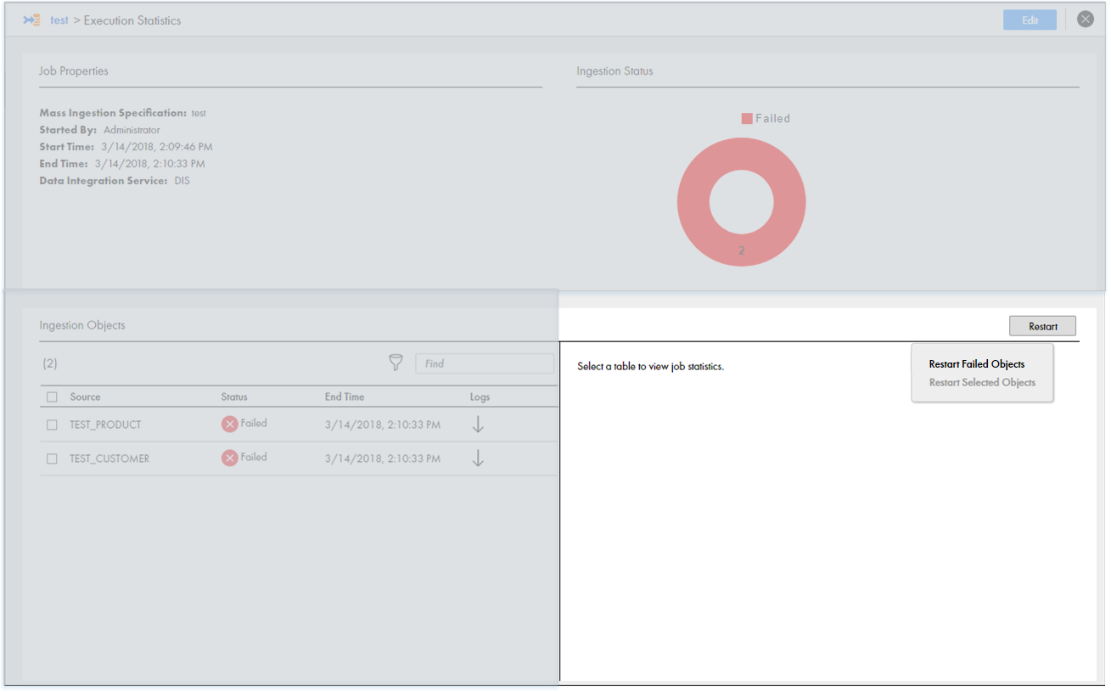This screenshot has height=692, width=1111.
Task: Click the object count (2) label
Action: (50, 363)
